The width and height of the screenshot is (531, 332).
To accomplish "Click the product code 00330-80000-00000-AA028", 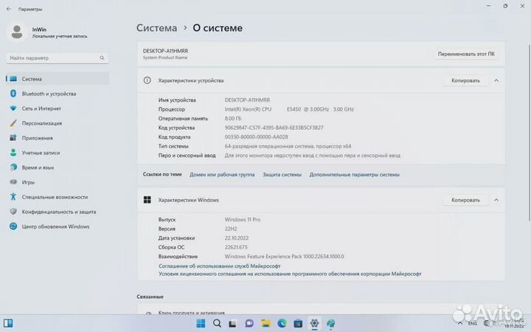I will click(x=256, y=137).
